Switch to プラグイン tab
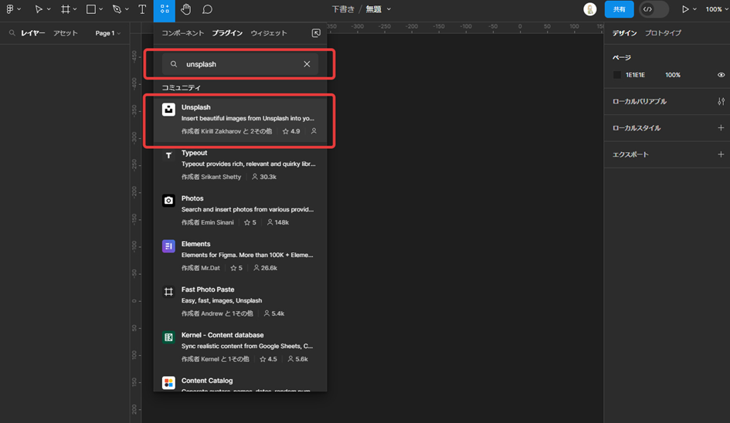Screen dimensions: 730x423 (x=227, y=33)
